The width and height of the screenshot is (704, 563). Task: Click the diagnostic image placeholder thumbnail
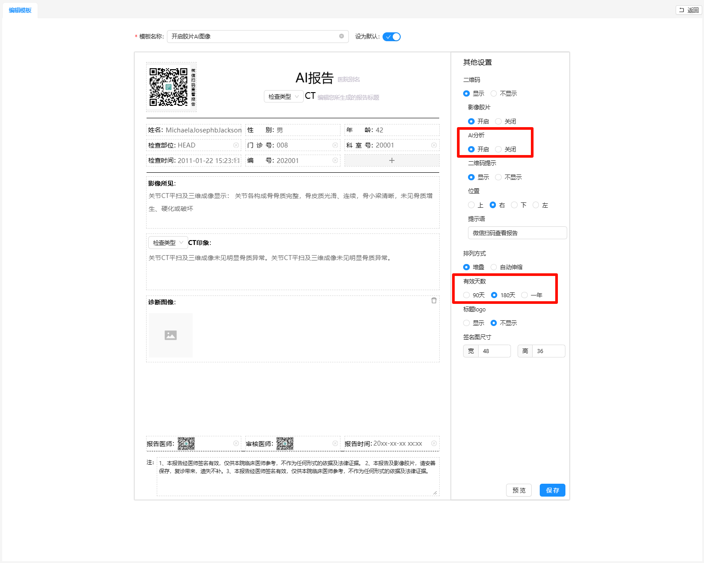[170, 335]
